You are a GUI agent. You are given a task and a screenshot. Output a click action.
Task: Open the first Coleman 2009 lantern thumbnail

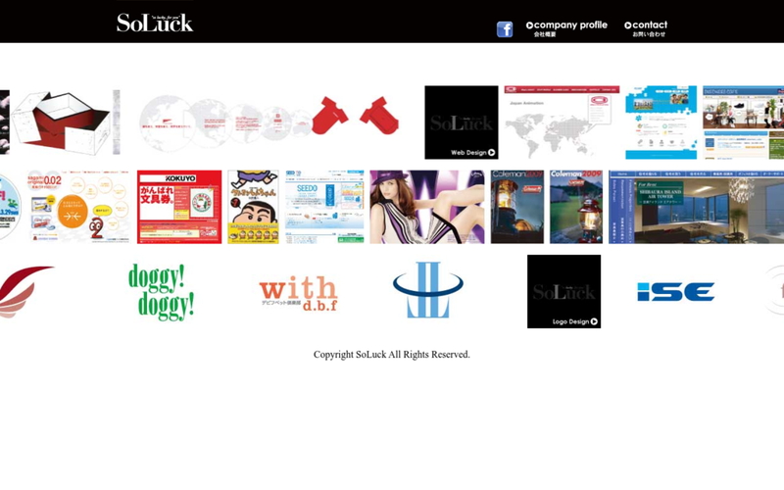(x=517, y=207)
